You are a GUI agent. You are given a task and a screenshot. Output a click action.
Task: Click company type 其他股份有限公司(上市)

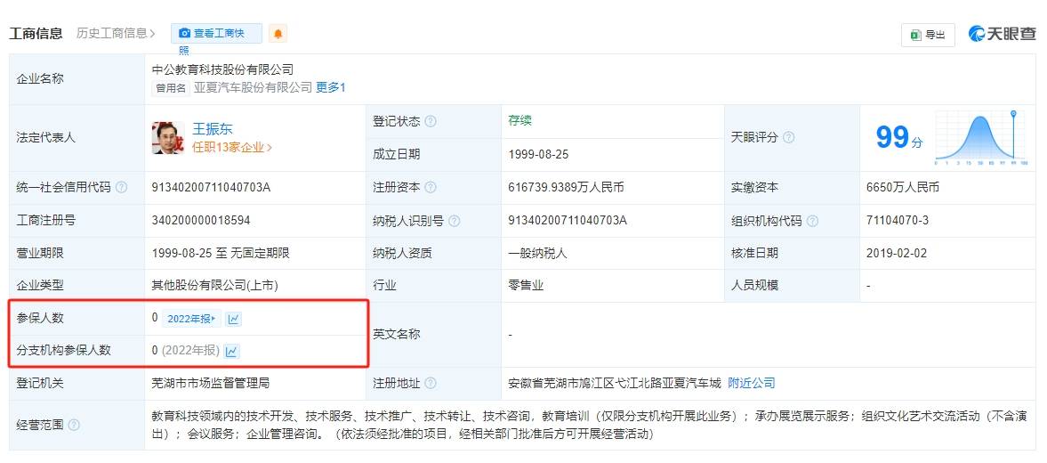[x=215, y=285]
